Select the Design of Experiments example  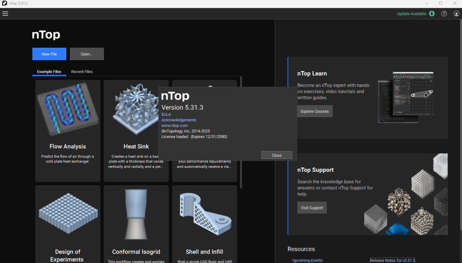(x=68, y=217)
